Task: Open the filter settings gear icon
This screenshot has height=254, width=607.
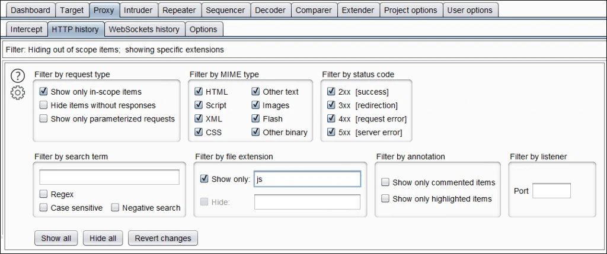Action: 18,93
